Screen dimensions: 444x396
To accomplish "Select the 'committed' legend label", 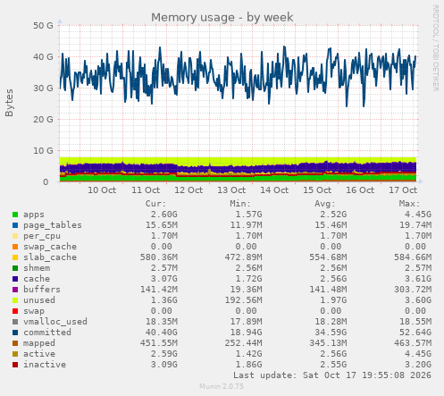I will [x=47, y=333].
